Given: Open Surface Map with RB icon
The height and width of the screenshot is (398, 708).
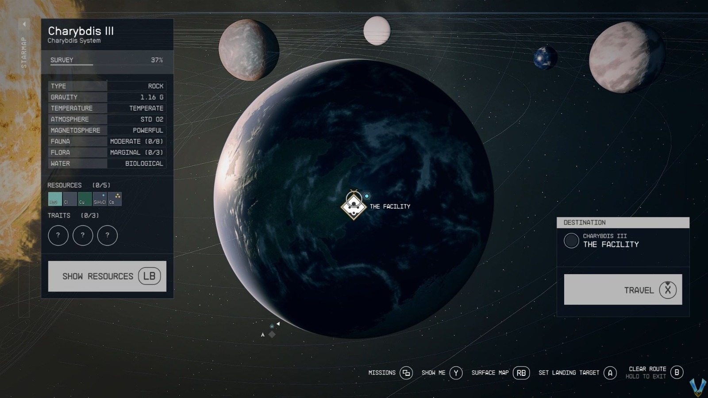Looking at the screenshot, I should [521, 373].
